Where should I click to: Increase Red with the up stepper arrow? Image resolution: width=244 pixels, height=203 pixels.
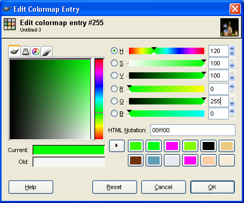pyautogui.click(x=232, y=86)
